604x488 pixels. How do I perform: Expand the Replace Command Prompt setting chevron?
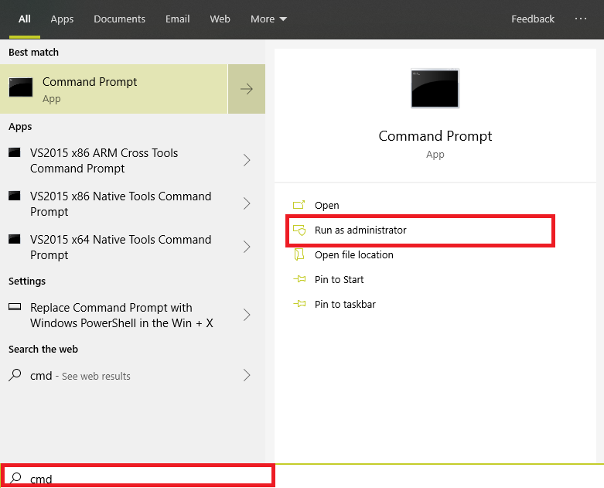pos(247,315)
